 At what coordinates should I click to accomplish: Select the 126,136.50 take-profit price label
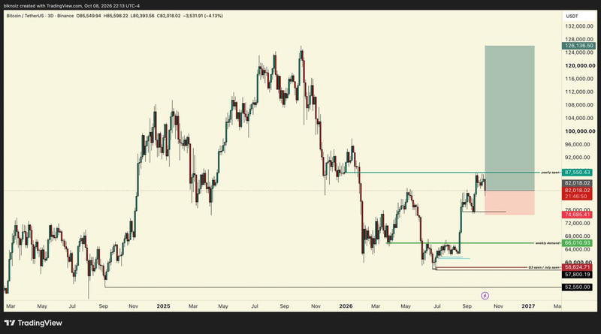(578, 46)
